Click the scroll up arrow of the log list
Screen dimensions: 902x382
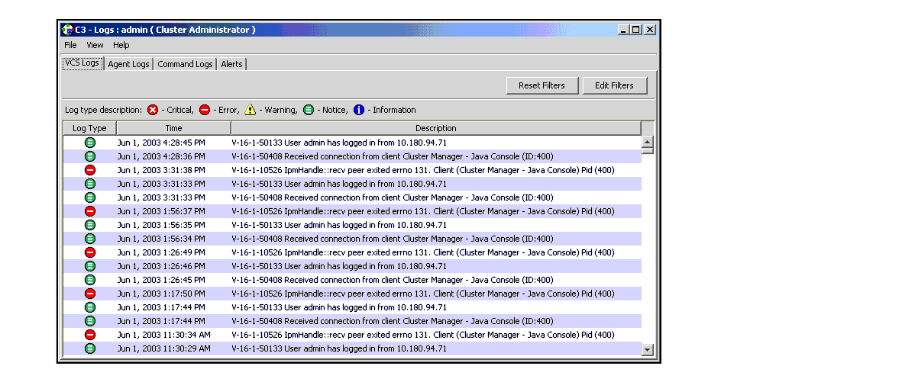tap(648, 142)
